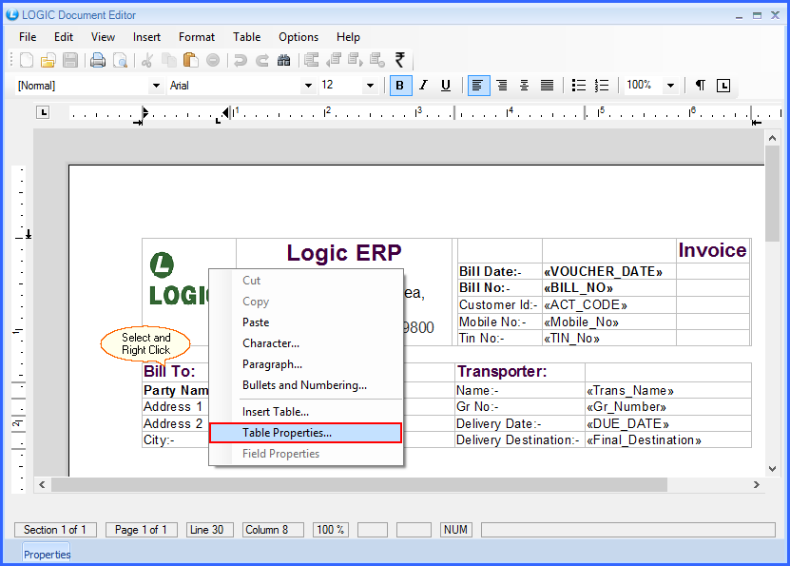Click the Invoice heading cell
Viewport: 790px width, 566px height.
pyautogui.click(x=712, y=250)
